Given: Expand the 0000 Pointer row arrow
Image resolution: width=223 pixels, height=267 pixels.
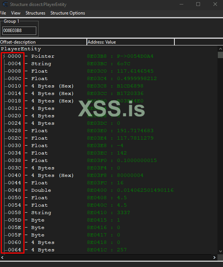Looking at the screenshot, I should [4, 56].
